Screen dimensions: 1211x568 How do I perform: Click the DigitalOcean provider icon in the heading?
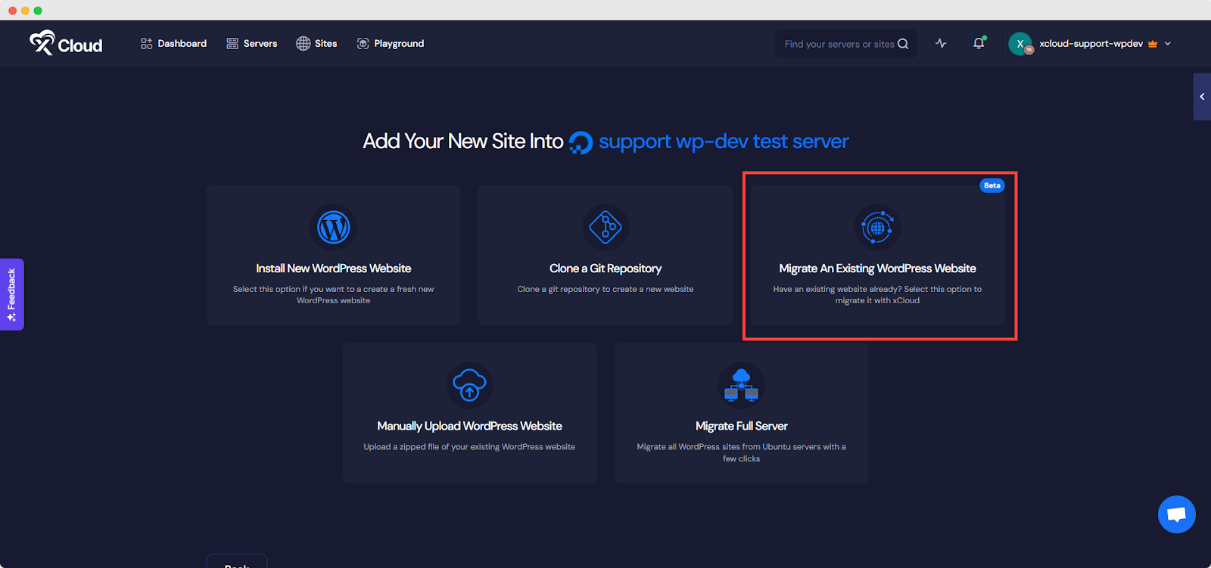click(581, 142)
